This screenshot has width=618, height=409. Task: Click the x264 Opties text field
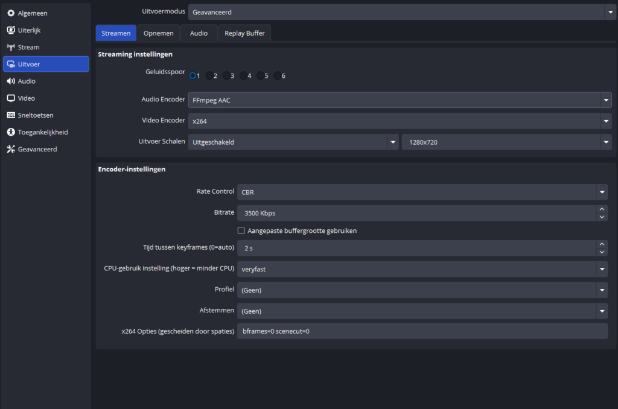pos(422,331)
